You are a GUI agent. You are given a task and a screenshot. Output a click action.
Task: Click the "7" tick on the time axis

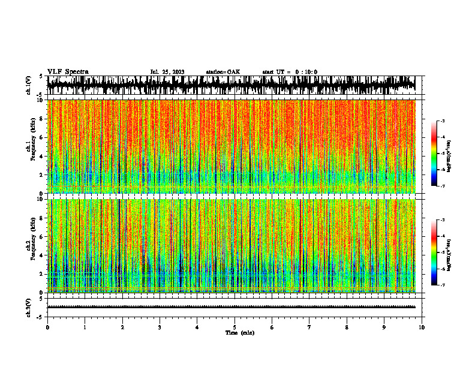tap(309, 327)
